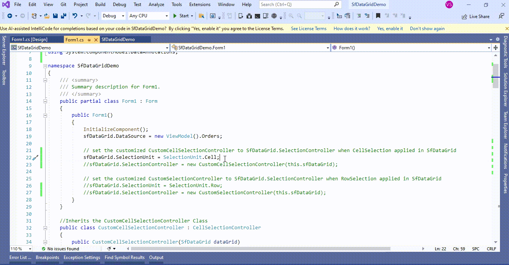509x265 pixels.
Task: Toggle a bookmark with the bookmark icon
Action: [378, 16]
